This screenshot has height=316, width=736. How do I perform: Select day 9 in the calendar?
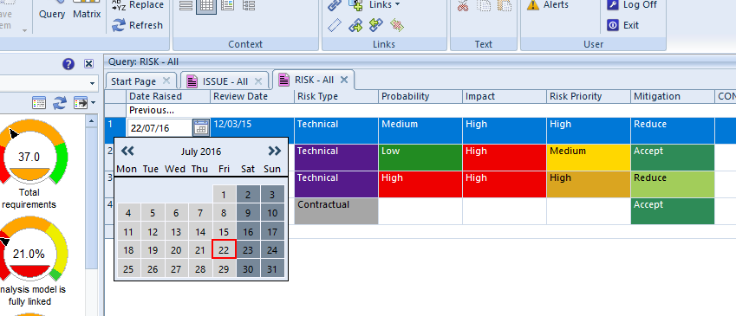(248, 213)
